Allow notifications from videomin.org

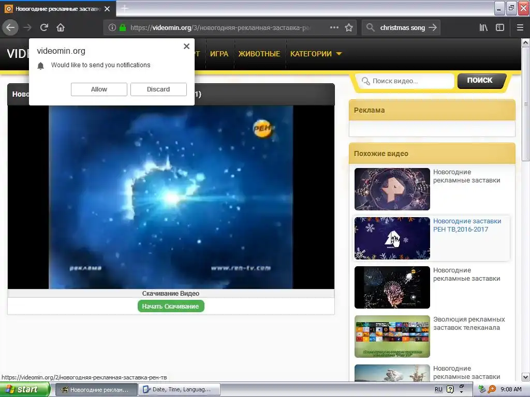[x=99, y=89]
